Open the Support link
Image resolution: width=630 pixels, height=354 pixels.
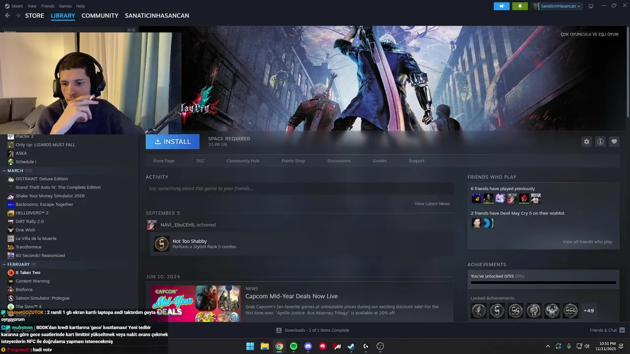pos(416,161)
